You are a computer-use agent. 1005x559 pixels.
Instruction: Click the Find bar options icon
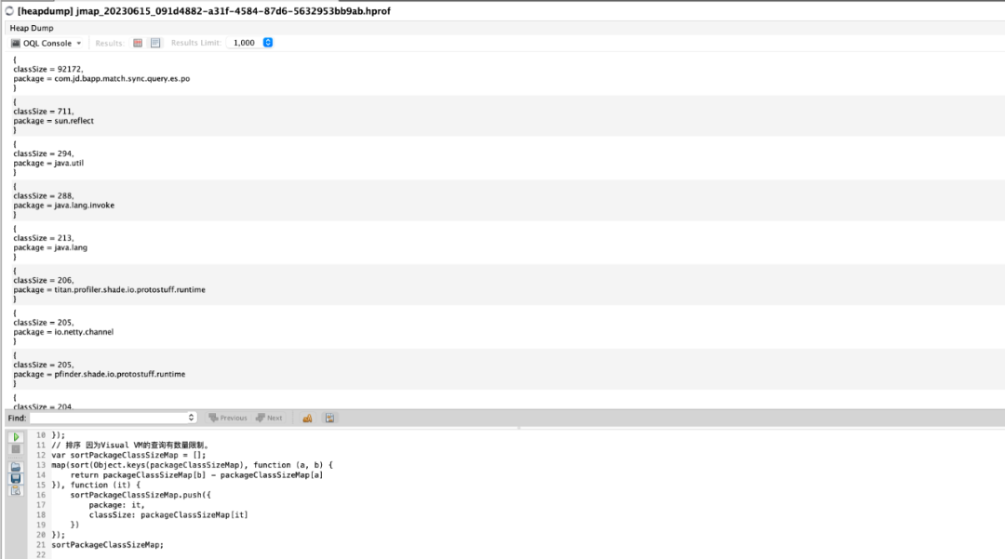click(x=330, y=419)
